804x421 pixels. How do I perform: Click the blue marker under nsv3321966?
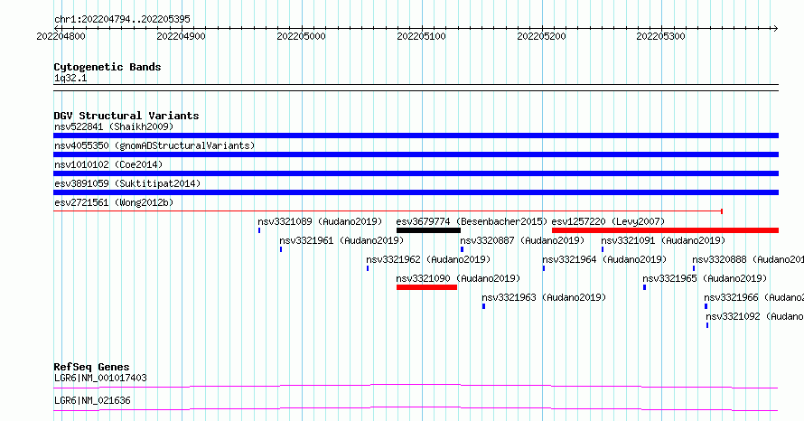[706, 306]
